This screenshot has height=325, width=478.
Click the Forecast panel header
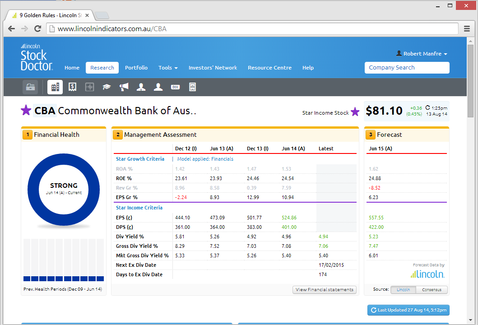pos(407,135)
